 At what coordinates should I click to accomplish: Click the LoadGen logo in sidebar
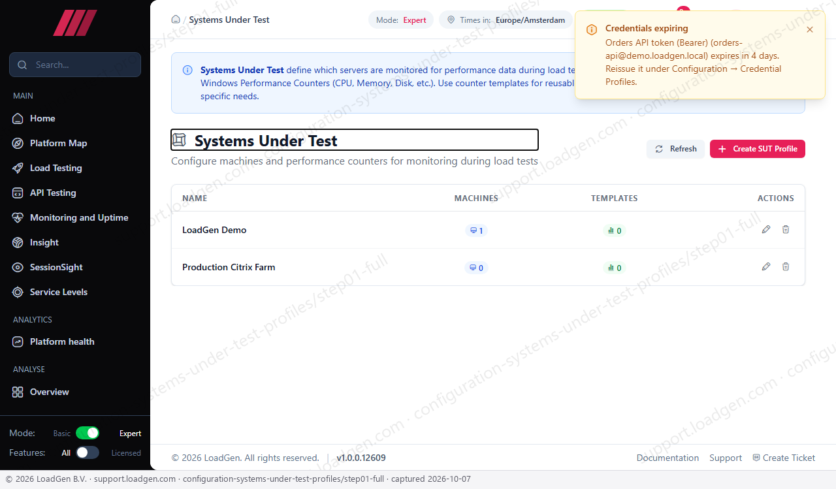(75, 23)
